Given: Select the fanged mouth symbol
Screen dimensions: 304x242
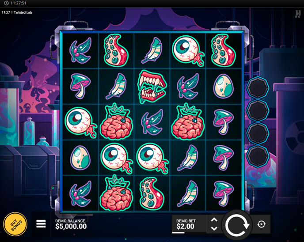Looking at the screenshot, I should click(152, 86).
